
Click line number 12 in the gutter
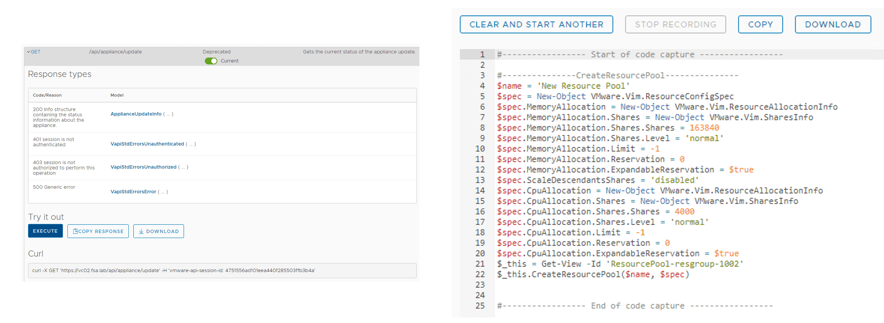tap(480, 169)
